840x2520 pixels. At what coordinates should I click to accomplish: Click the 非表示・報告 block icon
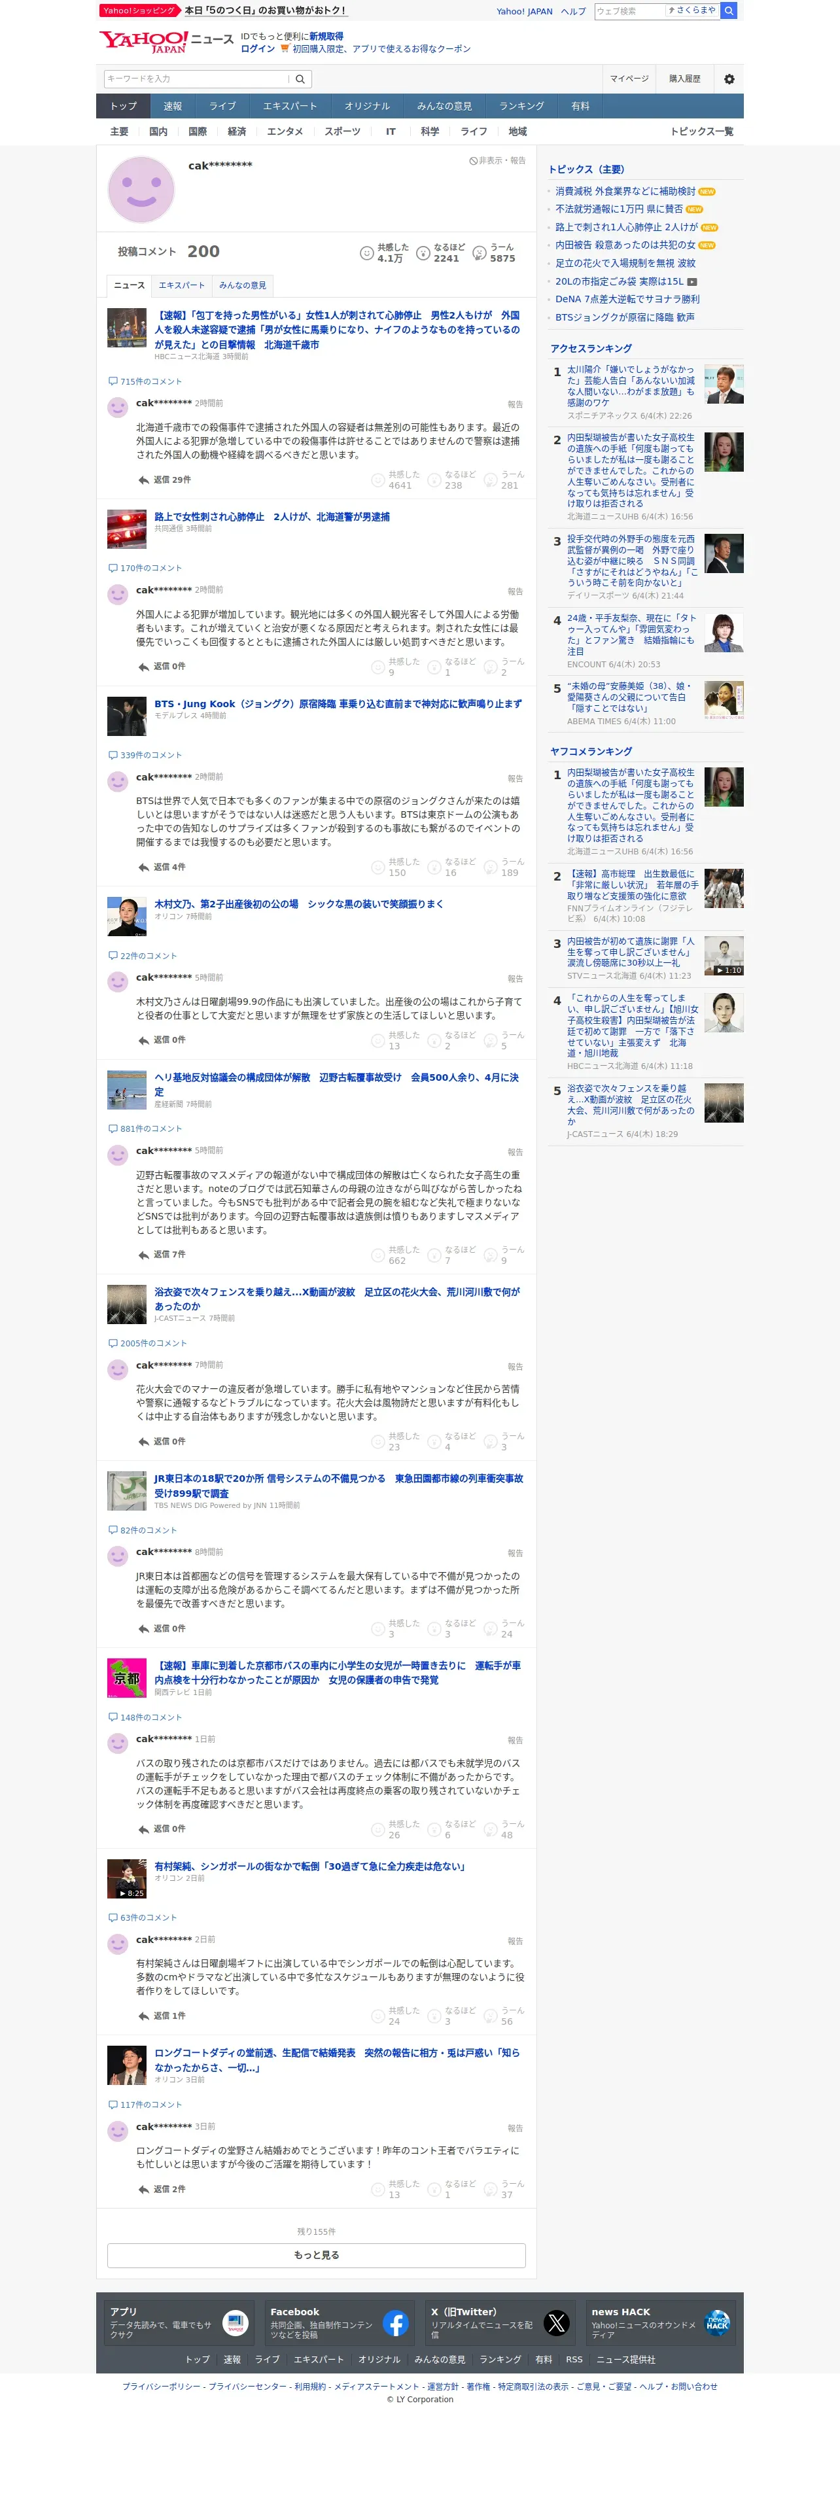click(x=473, y=160)
